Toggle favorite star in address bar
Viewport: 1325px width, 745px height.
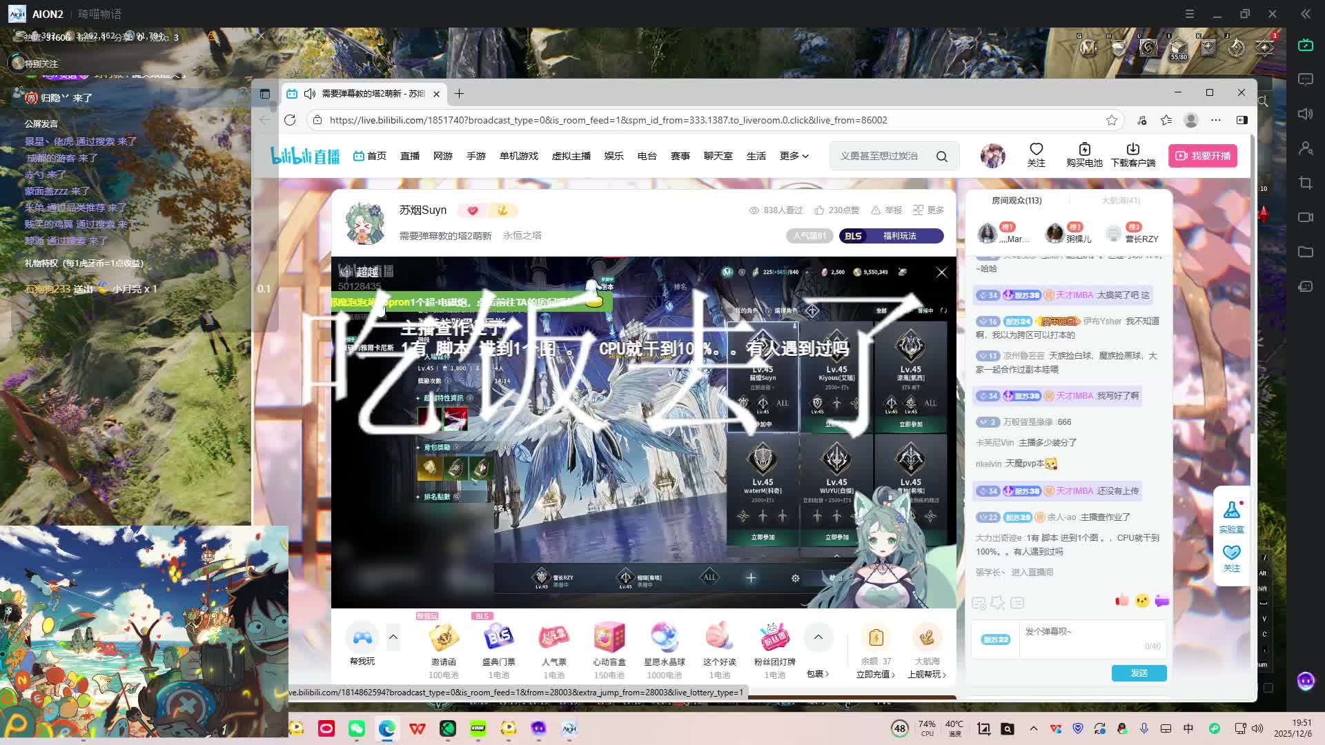(x=1111, y=120)
